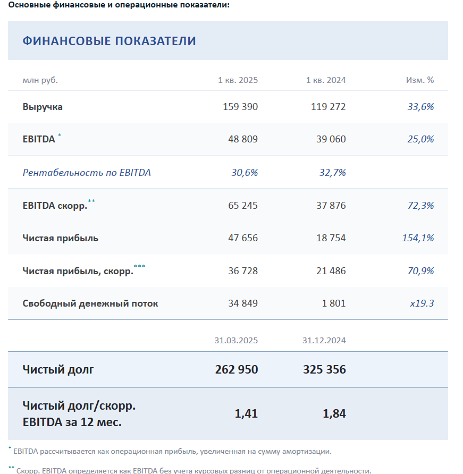
Task: Click the revenue value 159 390
Action: point(240,107)
